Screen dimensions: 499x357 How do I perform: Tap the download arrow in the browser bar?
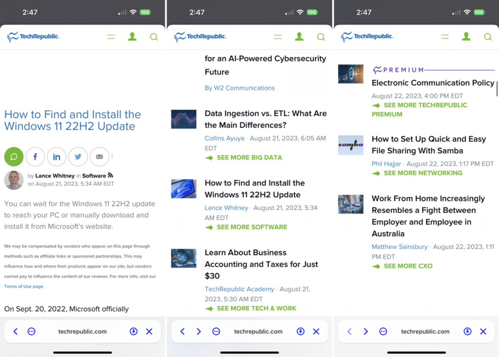(x=134, y=331)
